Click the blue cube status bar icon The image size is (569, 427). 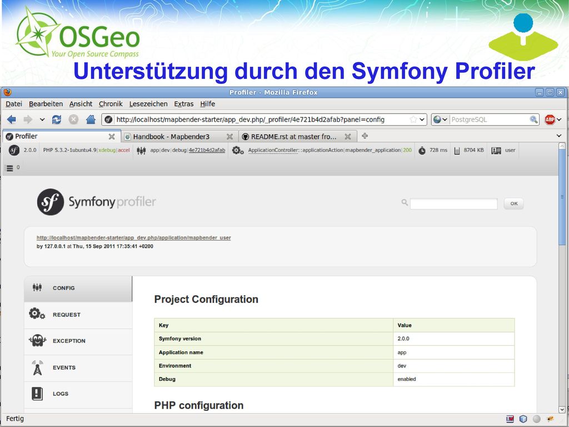(x=523, y=419)
